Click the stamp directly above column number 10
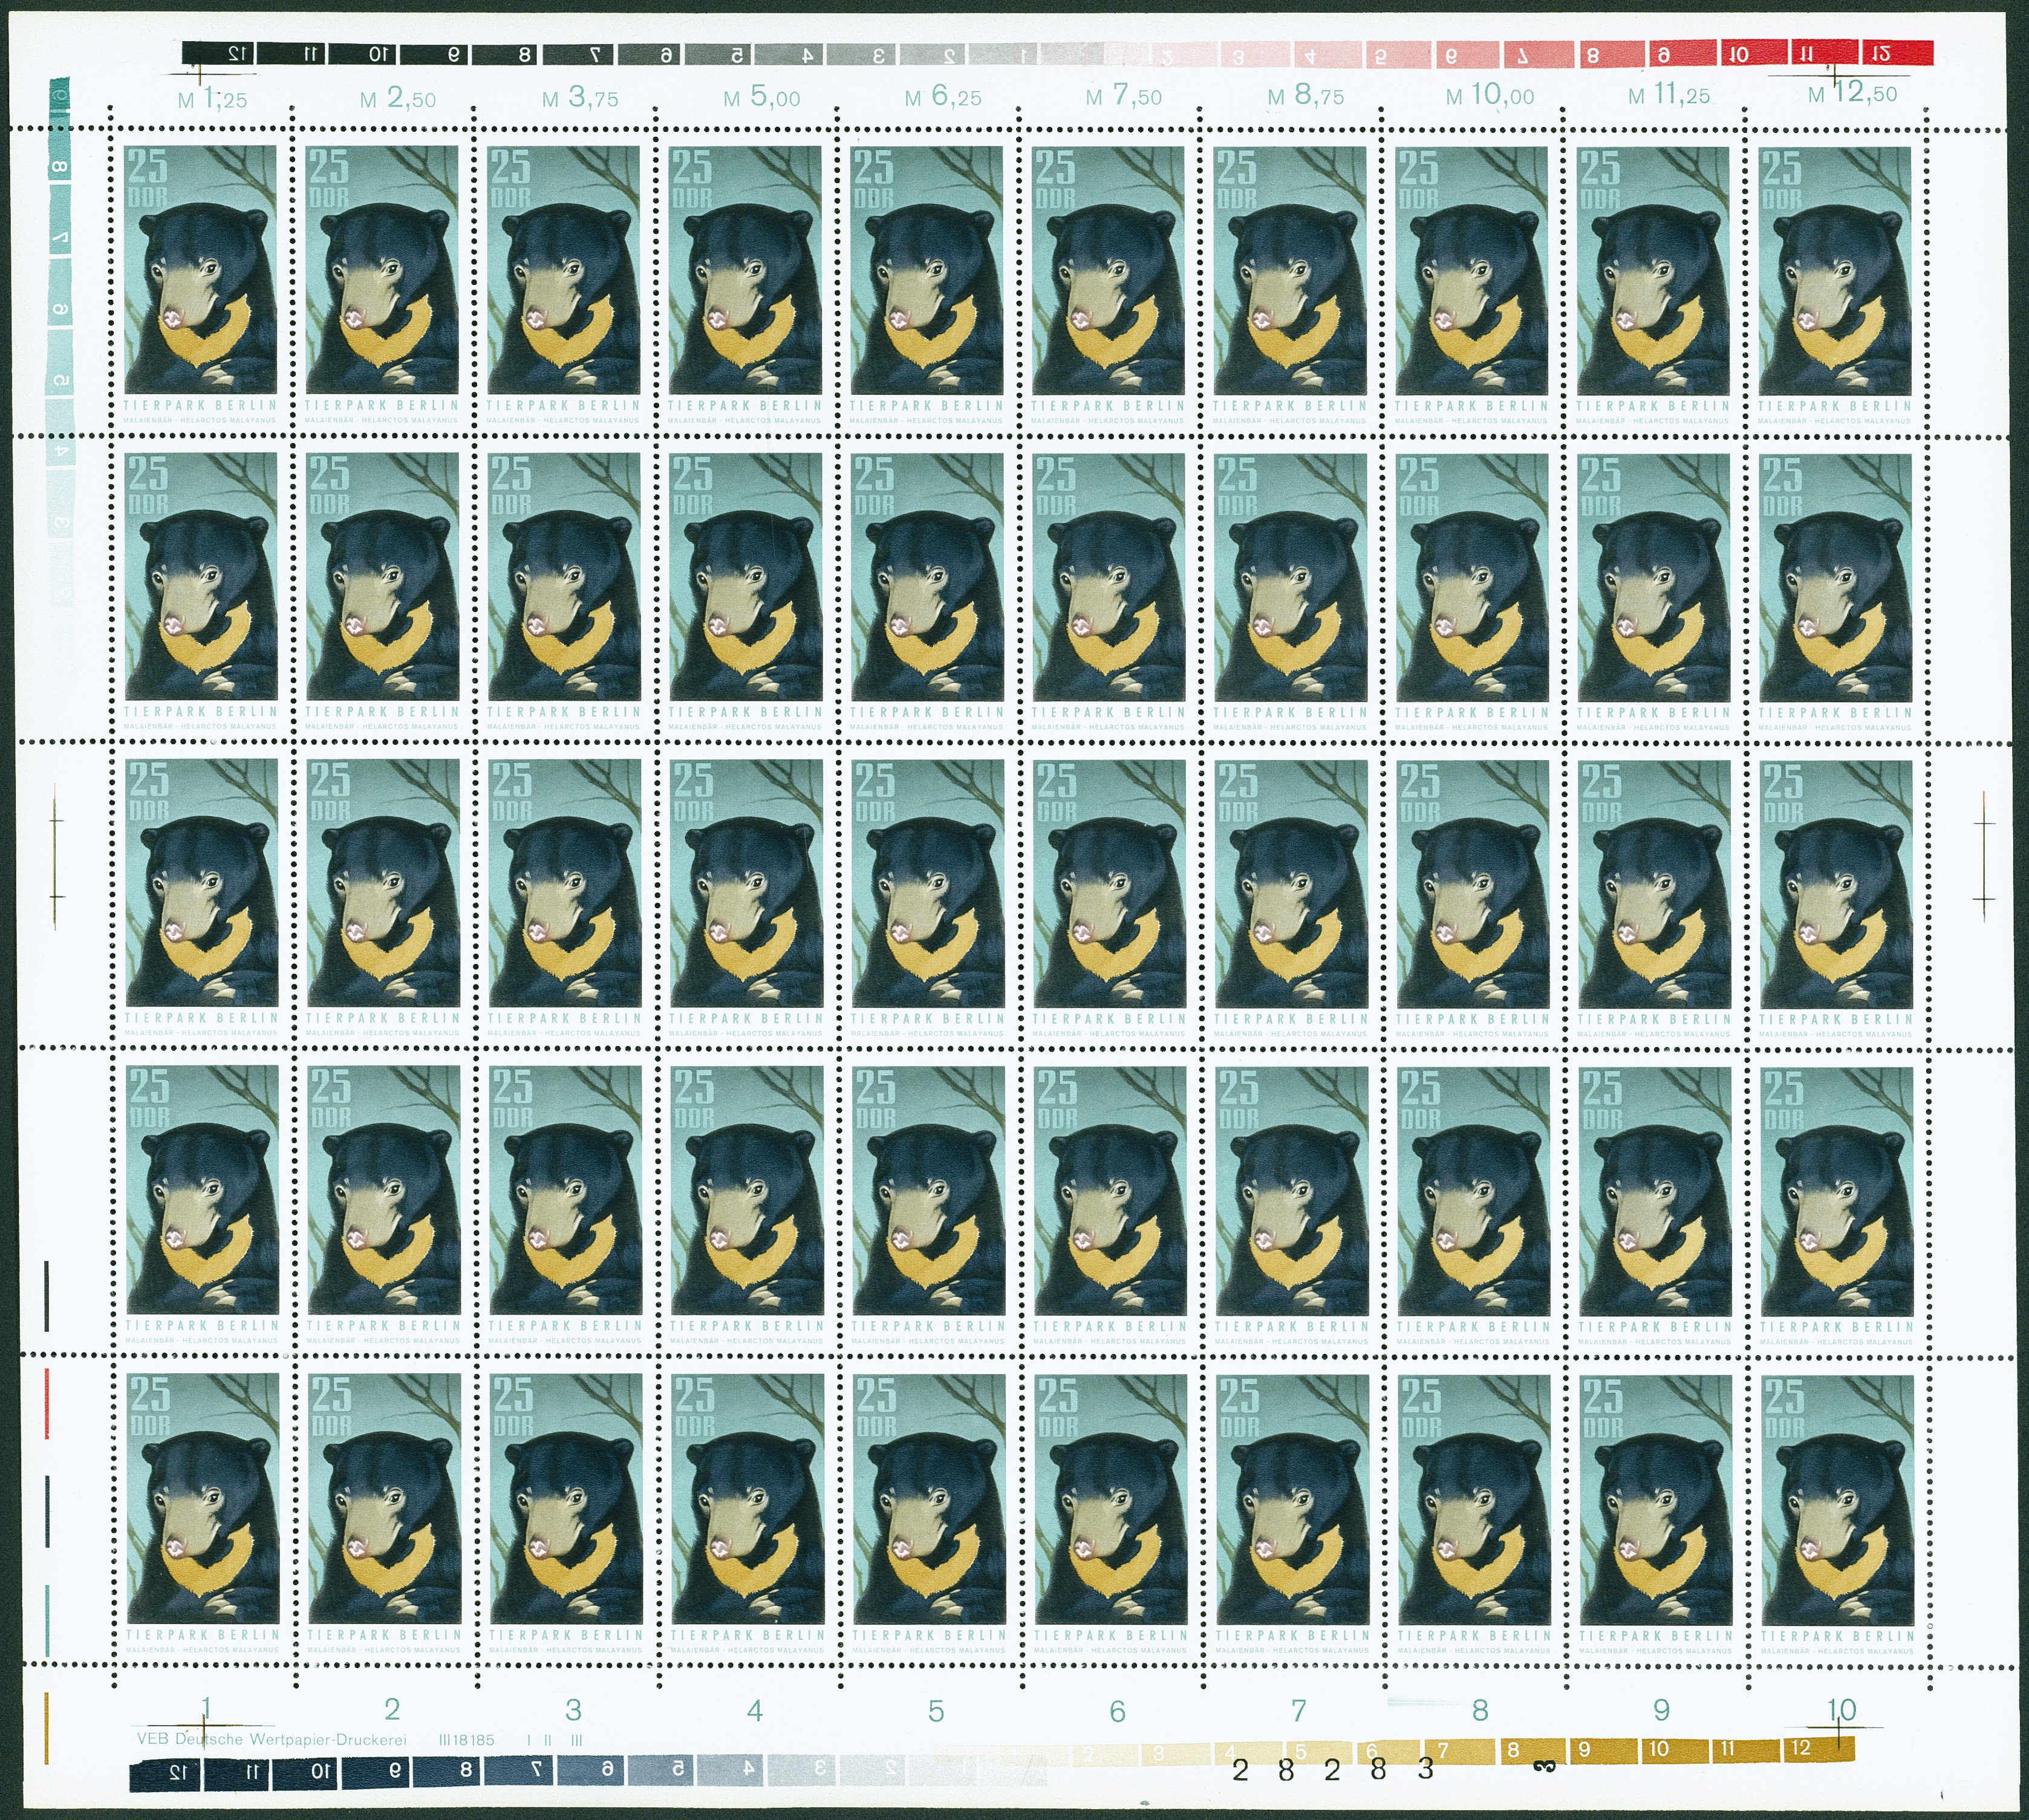Image resolution: width=2029 pixels, height=1820 pixels. pos(1838,1513)
